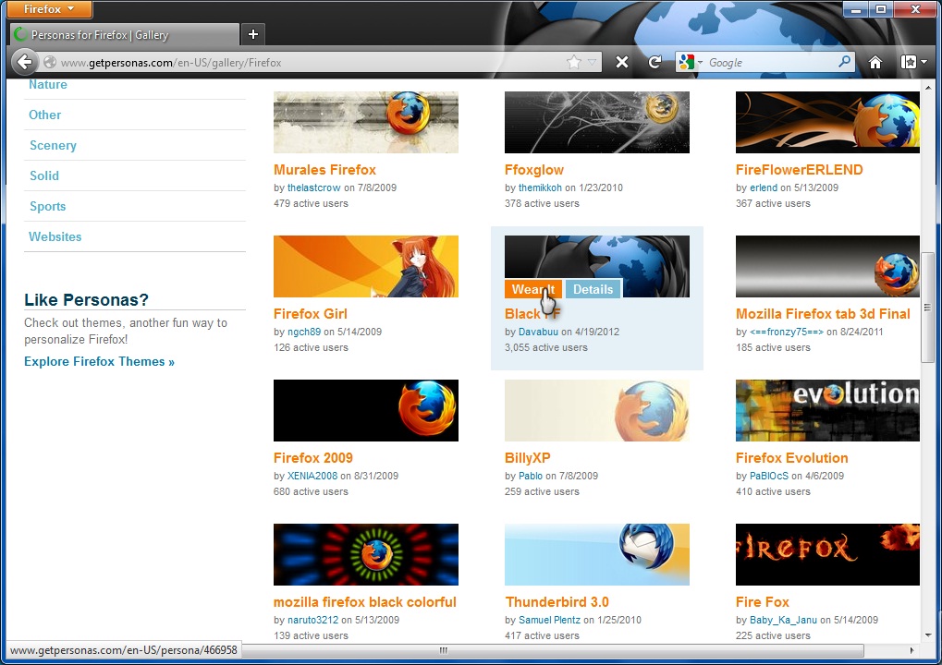Open the mozilla firefox black colorful thumbnail

366,554
